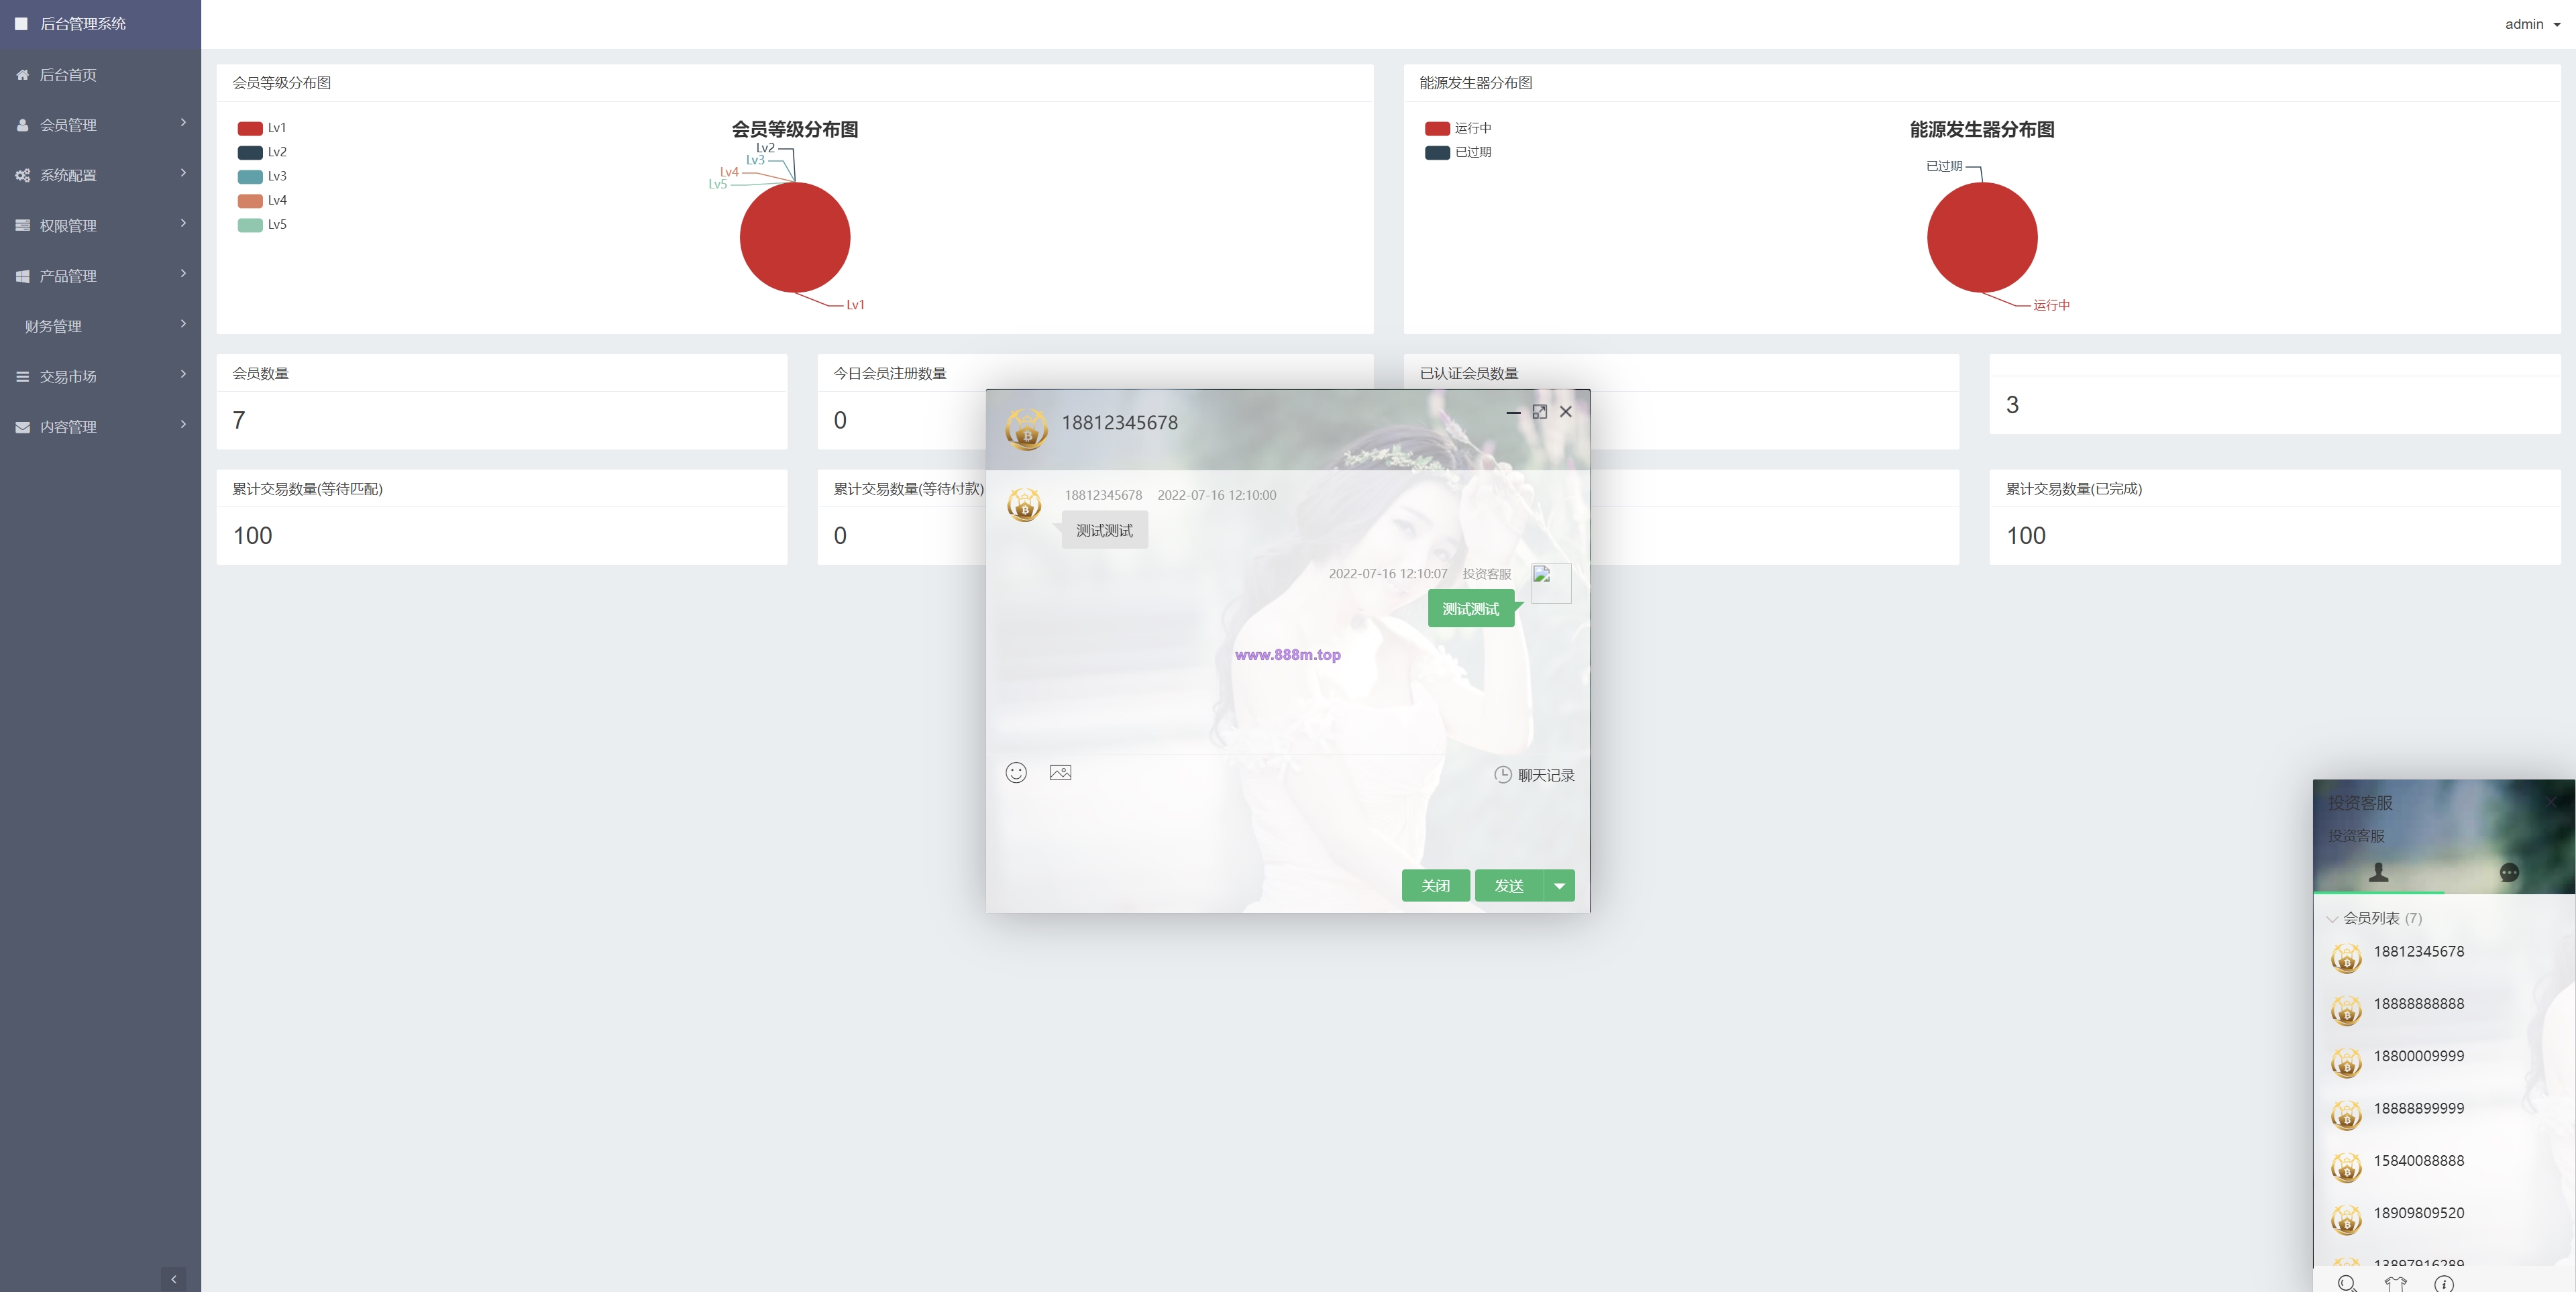Viewport: 2576px width, 1292px height.
Task: Open the send options dropdown arrow
Action: click(x=1559, y=885)
